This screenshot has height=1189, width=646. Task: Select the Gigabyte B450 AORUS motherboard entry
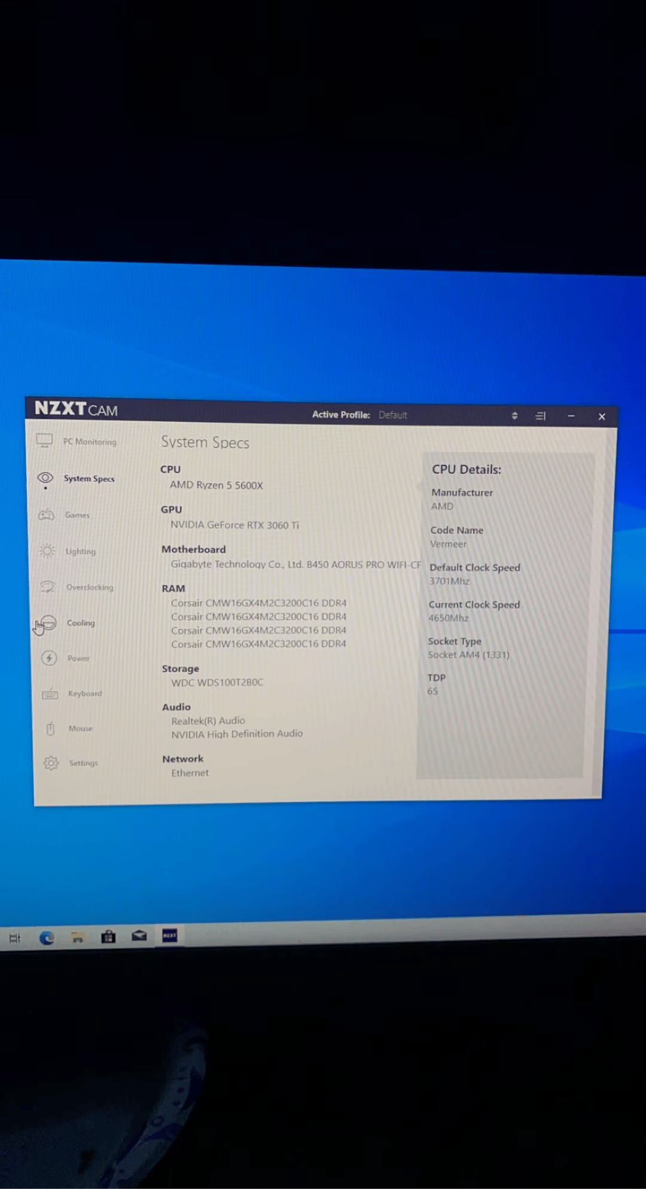[x=296, y=564]
